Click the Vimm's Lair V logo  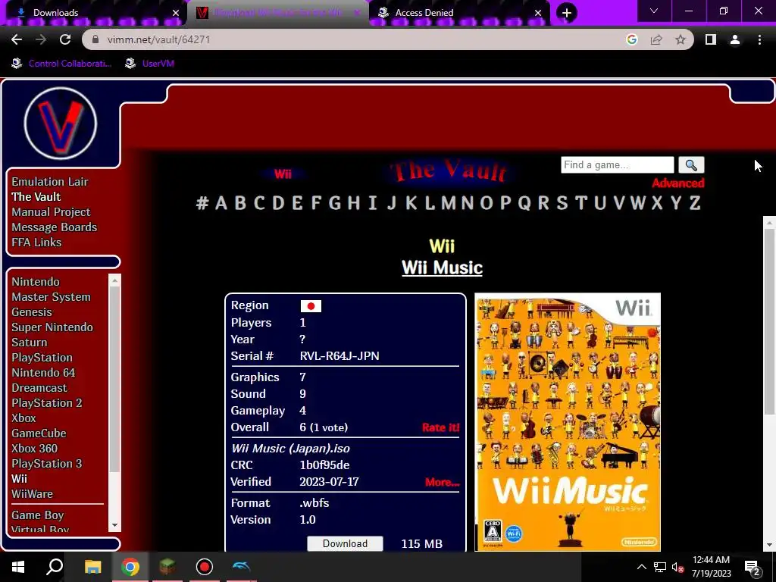(61, 124)
